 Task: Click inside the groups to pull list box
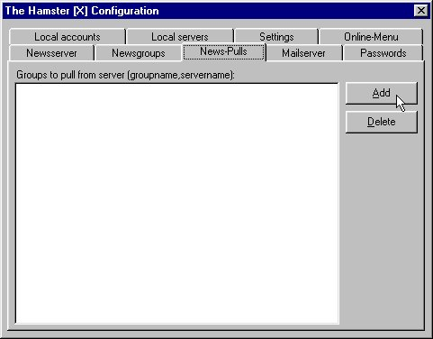(x=177, y=204)
